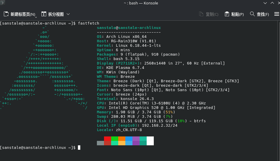Click 'sanstale@sanstale-archlinux' header in fastfetch output

(129, 28)
